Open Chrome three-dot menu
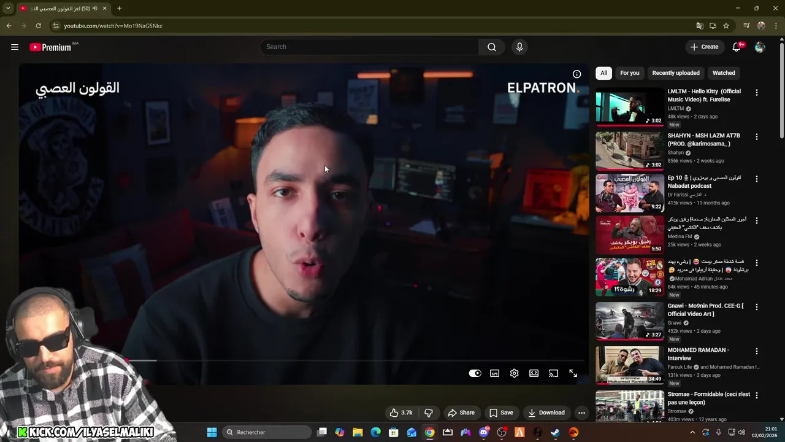Image resolution: width=785 pixels, height=442 pixels. (775, 26)
